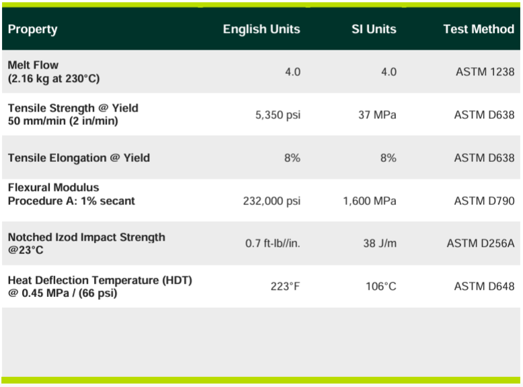Click the ASTM D790 test method
Viewport: 523px width, 387px height.
[484, 201]
